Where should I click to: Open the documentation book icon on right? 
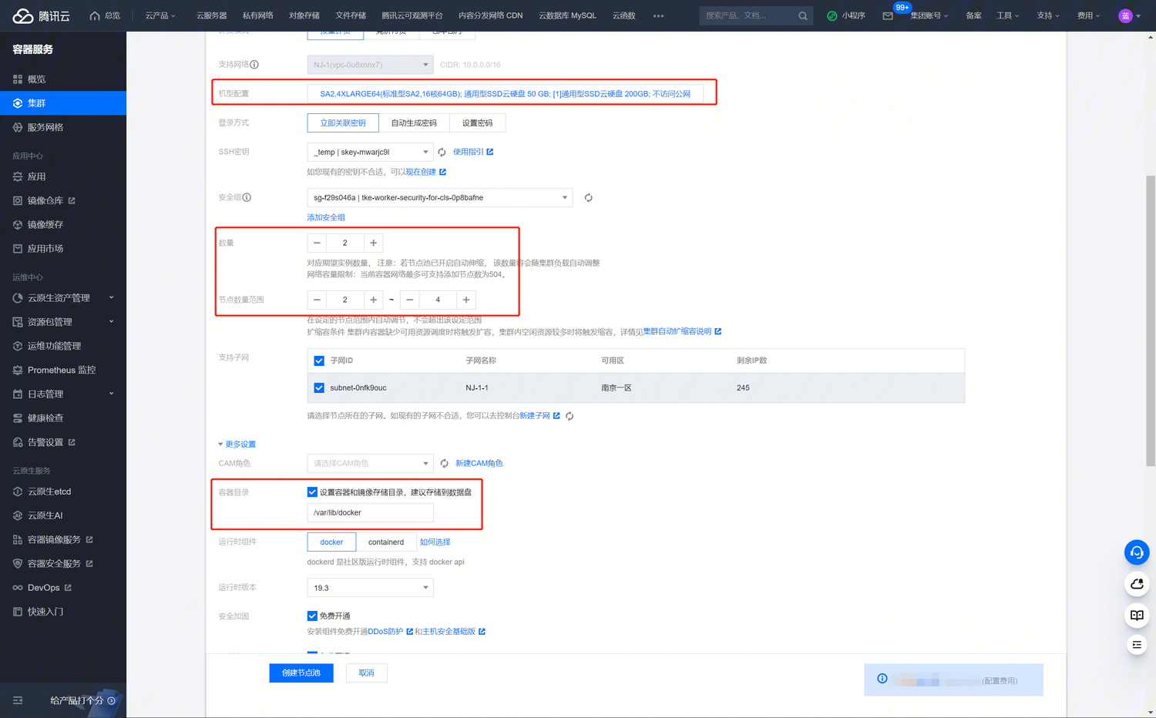[x=1136, y=615]
